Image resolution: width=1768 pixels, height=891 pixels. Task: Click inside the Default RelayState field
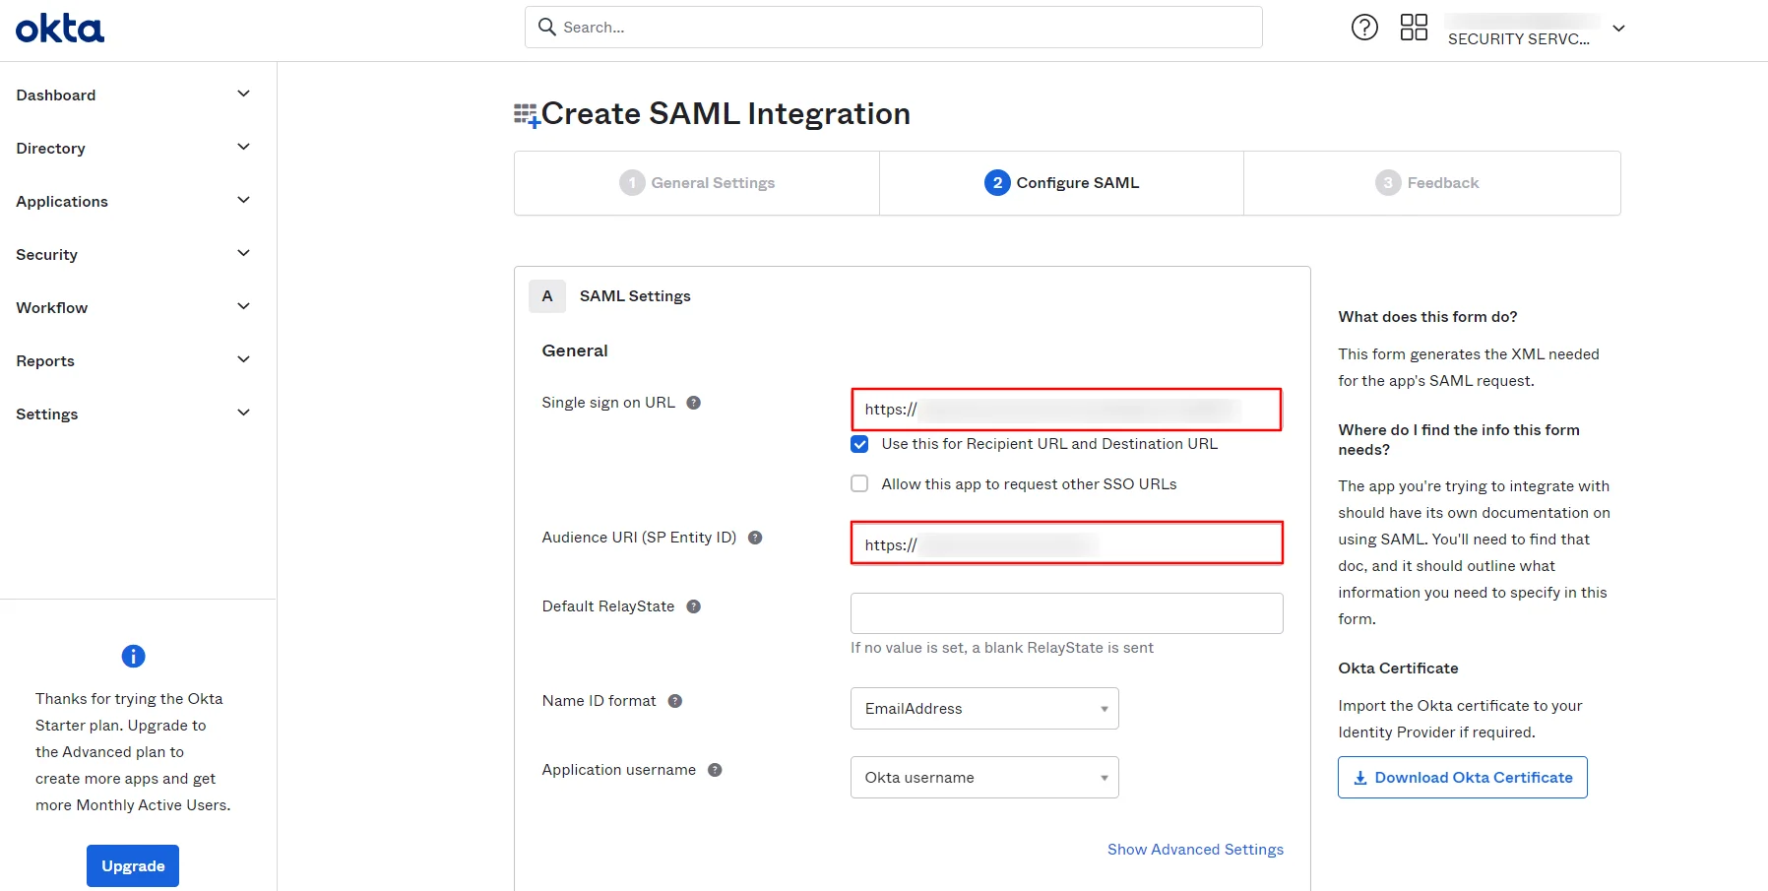point(1066,612)
